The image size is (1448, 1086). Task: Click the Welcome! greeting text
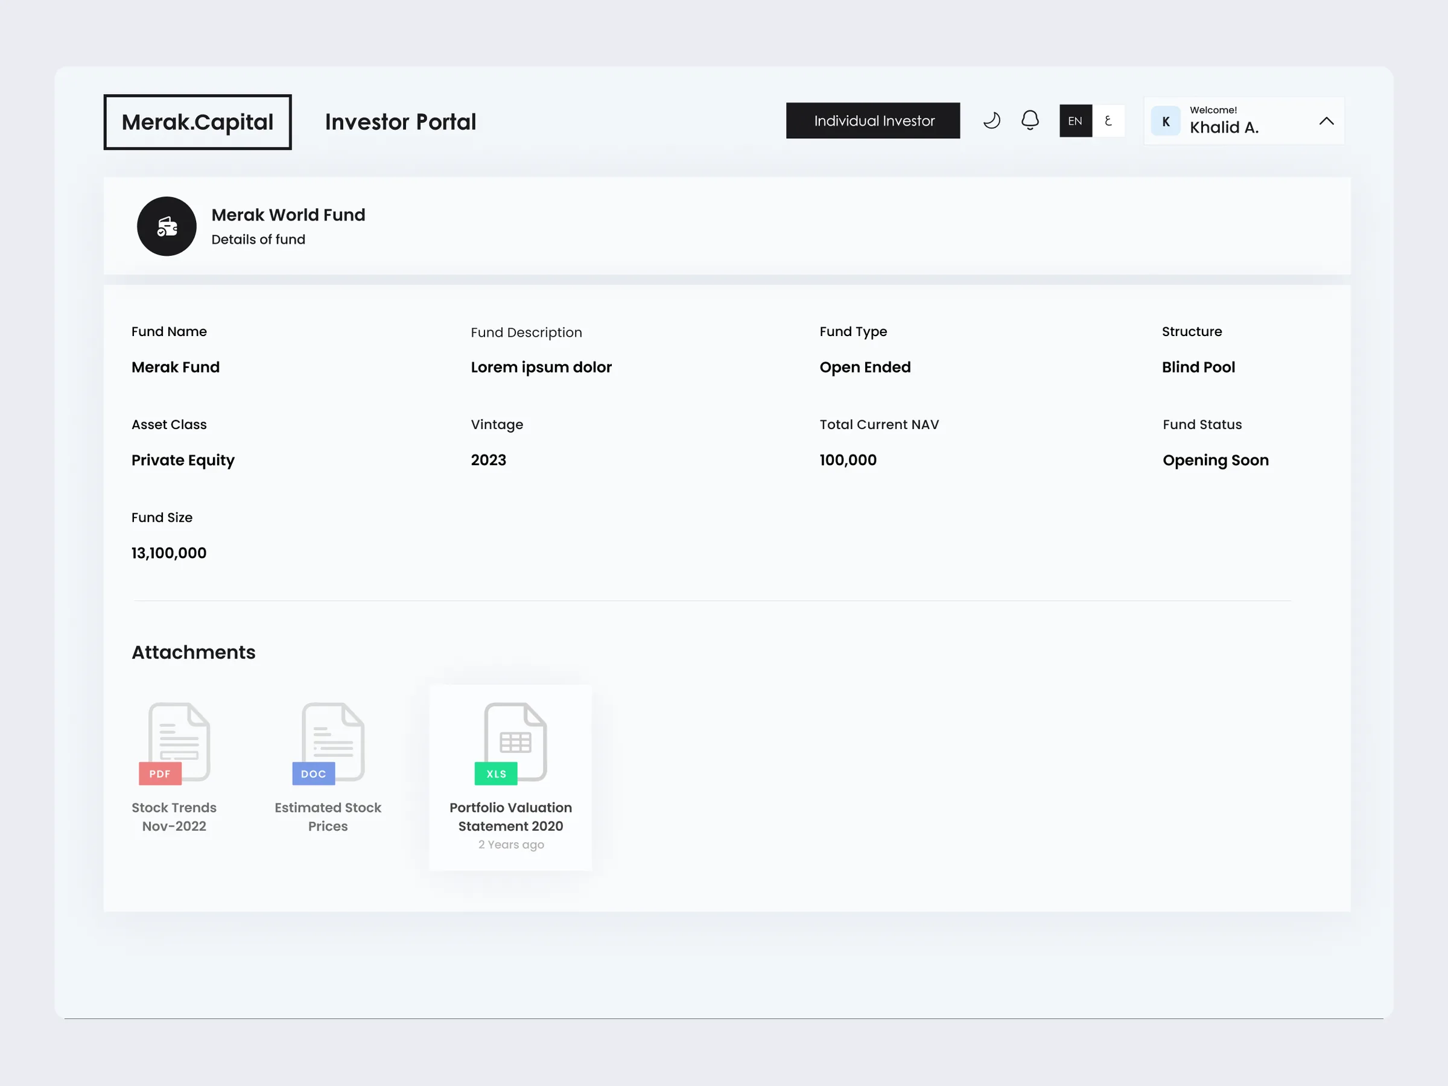tap(1213, 110)
